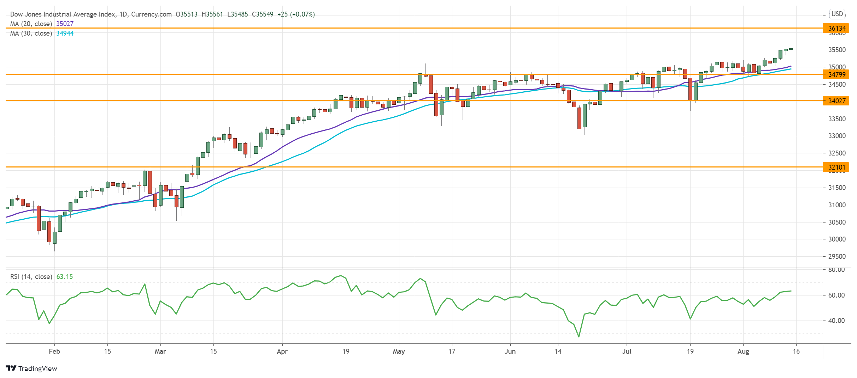Select the MA (20, close) indicator label
The image size is (857, 378).
point(31,24)
